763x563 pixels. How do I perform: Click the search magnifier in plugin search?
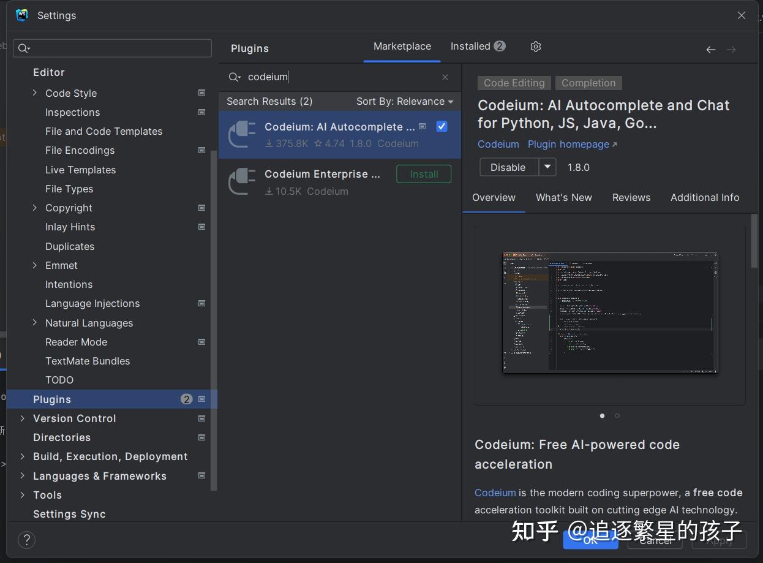point(235,77)
